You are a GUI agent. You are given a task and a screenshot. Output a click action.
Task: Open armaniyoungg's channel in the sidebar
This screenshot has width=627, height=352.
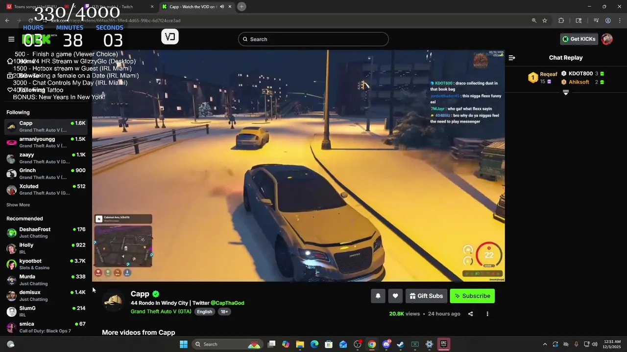tap(46, 142)
